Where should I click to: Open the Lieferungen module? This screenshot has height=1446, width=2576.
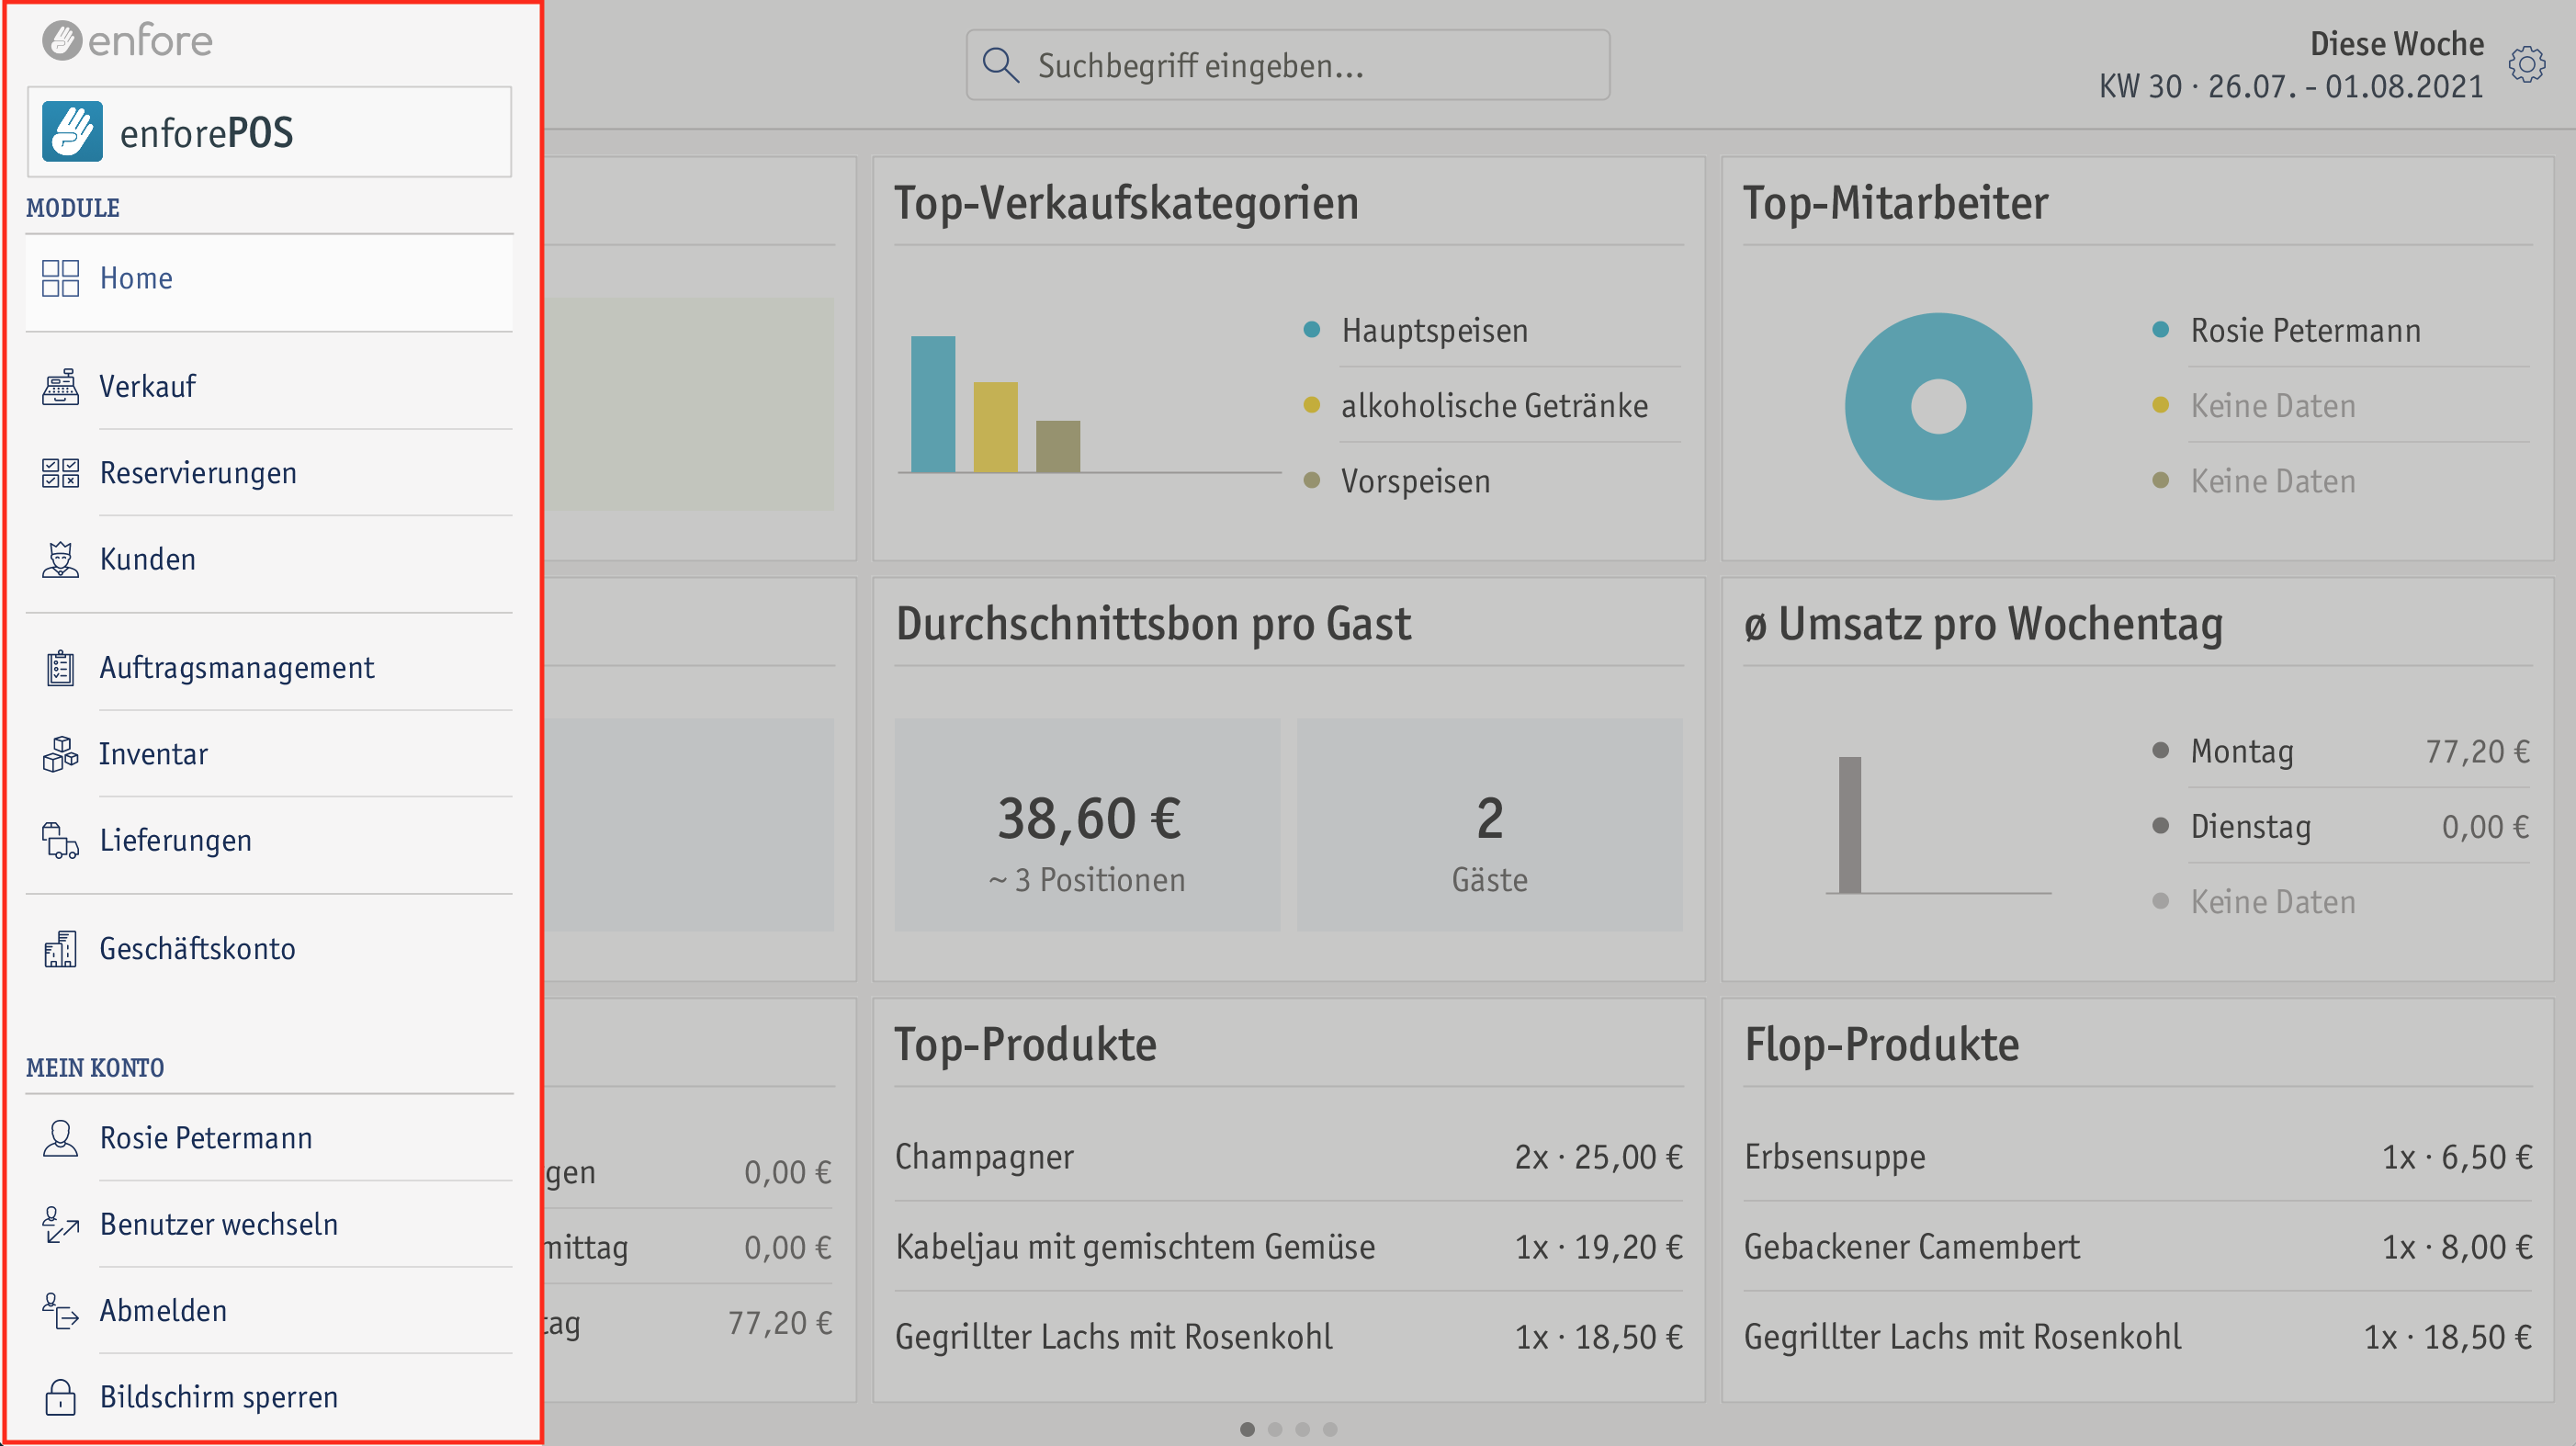point(269,840)
